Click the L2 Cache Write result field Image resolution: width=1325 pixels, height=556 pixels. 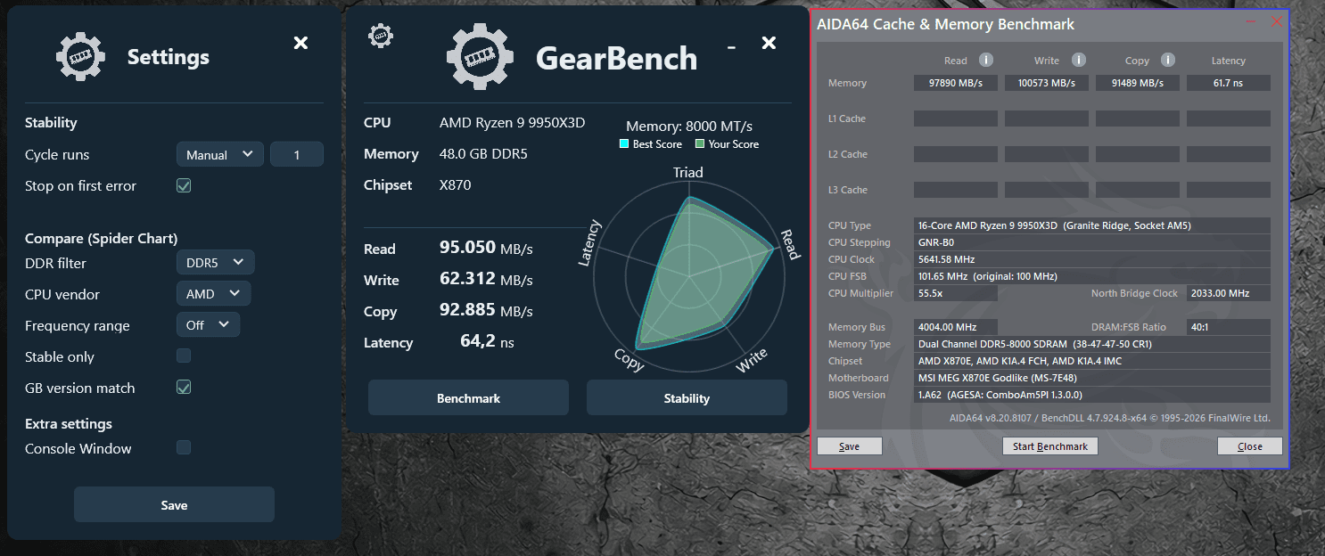[1047, 154]
